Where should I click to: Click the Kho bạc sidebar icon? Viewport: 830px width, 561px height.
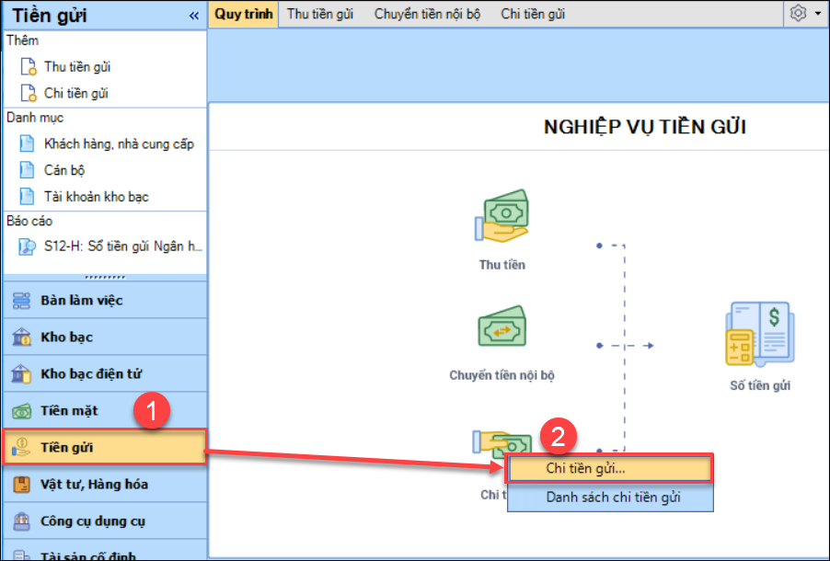tap(22, 338)
